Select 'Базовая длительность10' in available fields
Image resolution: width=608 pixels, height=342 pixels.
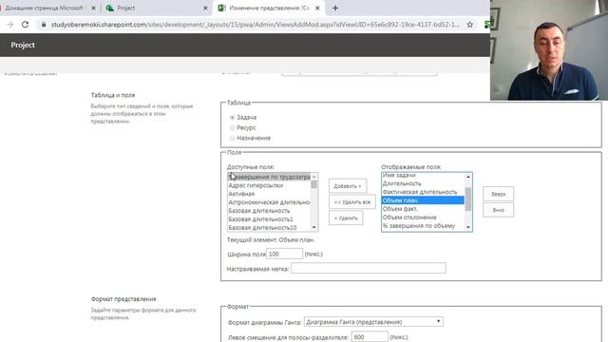coord(269,228)
